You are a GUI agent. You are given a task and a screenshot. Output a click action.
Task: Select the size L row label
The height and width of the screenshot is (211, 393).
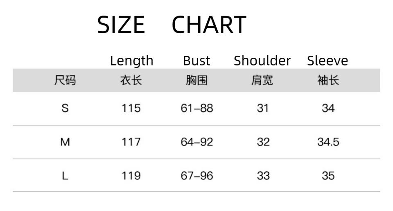[65, 176]
